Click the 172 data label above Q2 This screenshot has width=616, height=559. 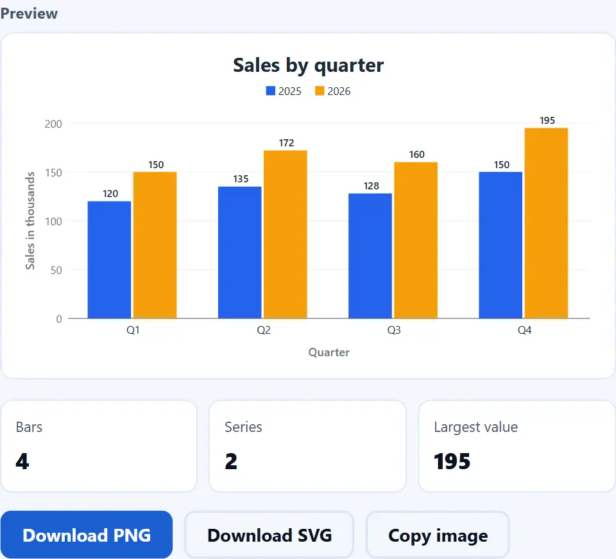(x=286, y=143)
